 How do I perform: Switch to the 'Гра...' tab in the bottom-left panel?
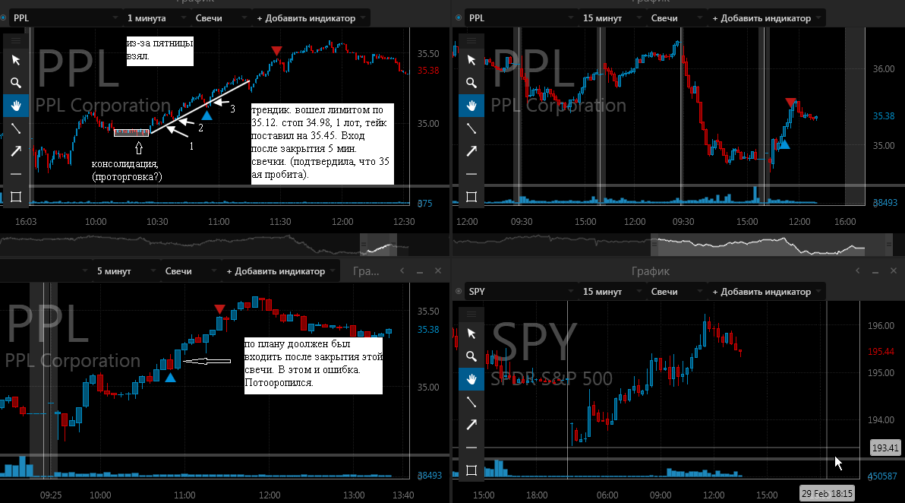pos(366,270)
